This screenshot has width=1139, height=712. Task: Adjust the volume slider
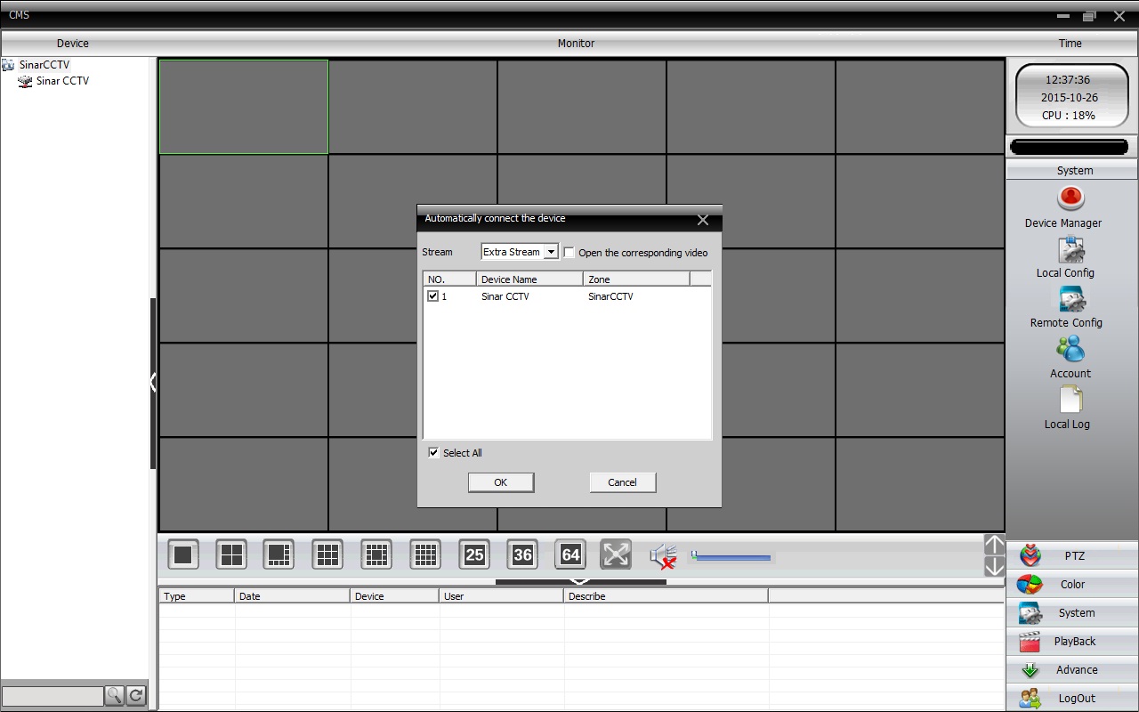[x=731, y=557]
